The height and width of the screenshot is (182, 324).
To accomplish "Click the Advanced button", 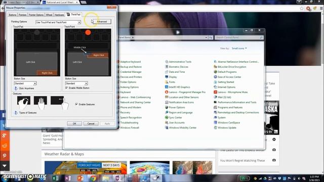I will click(x=102, y=21).
